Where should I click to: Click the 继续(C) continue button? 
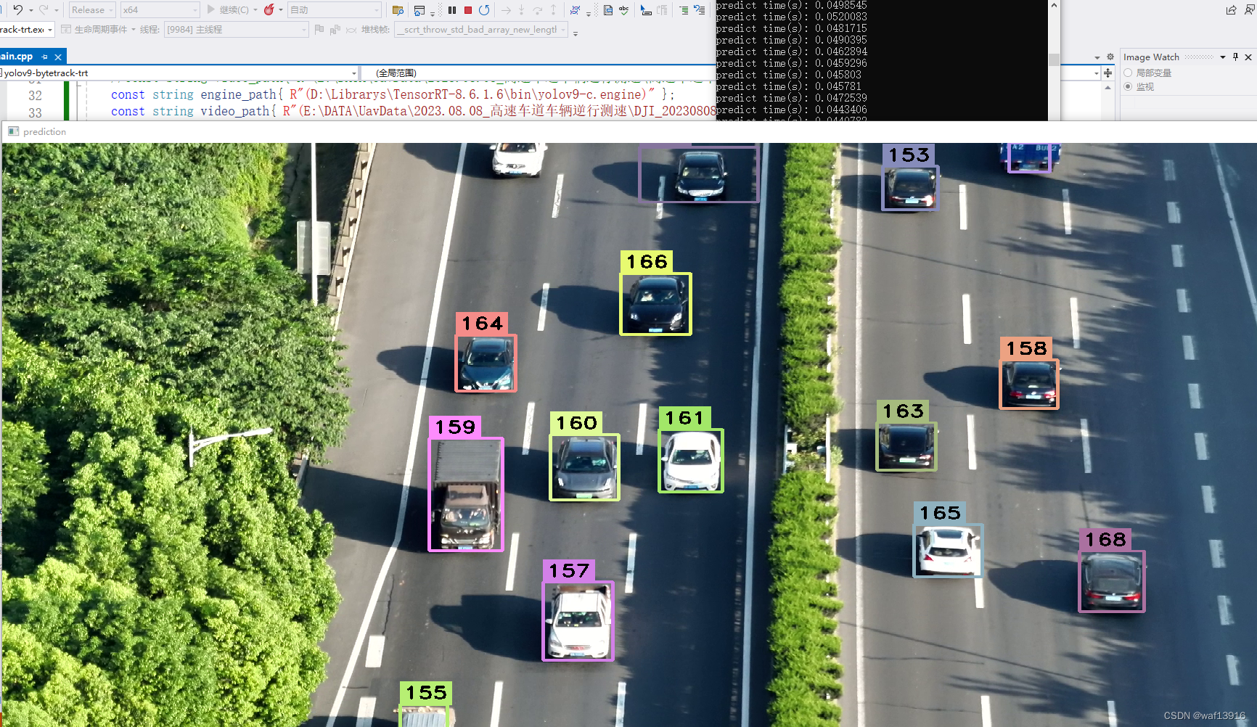(x=227, y=9)
